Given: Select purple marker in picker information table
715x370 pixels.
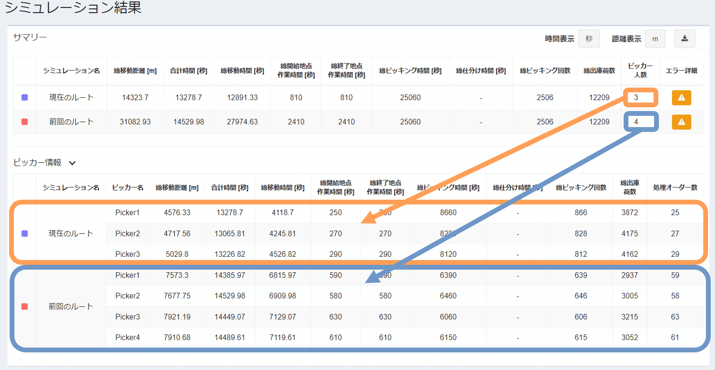Looking at the screenshot, I should coord(25,233).
